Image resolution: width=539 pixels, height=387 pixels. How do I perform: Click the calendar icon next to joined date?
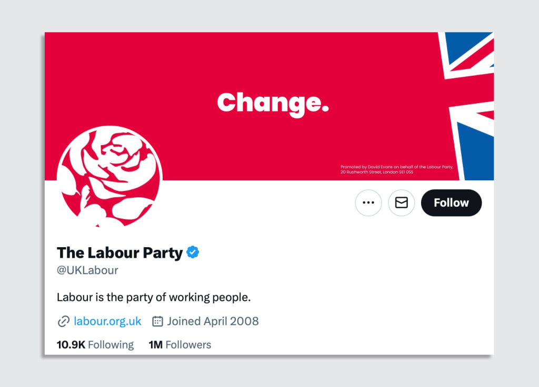156,321
